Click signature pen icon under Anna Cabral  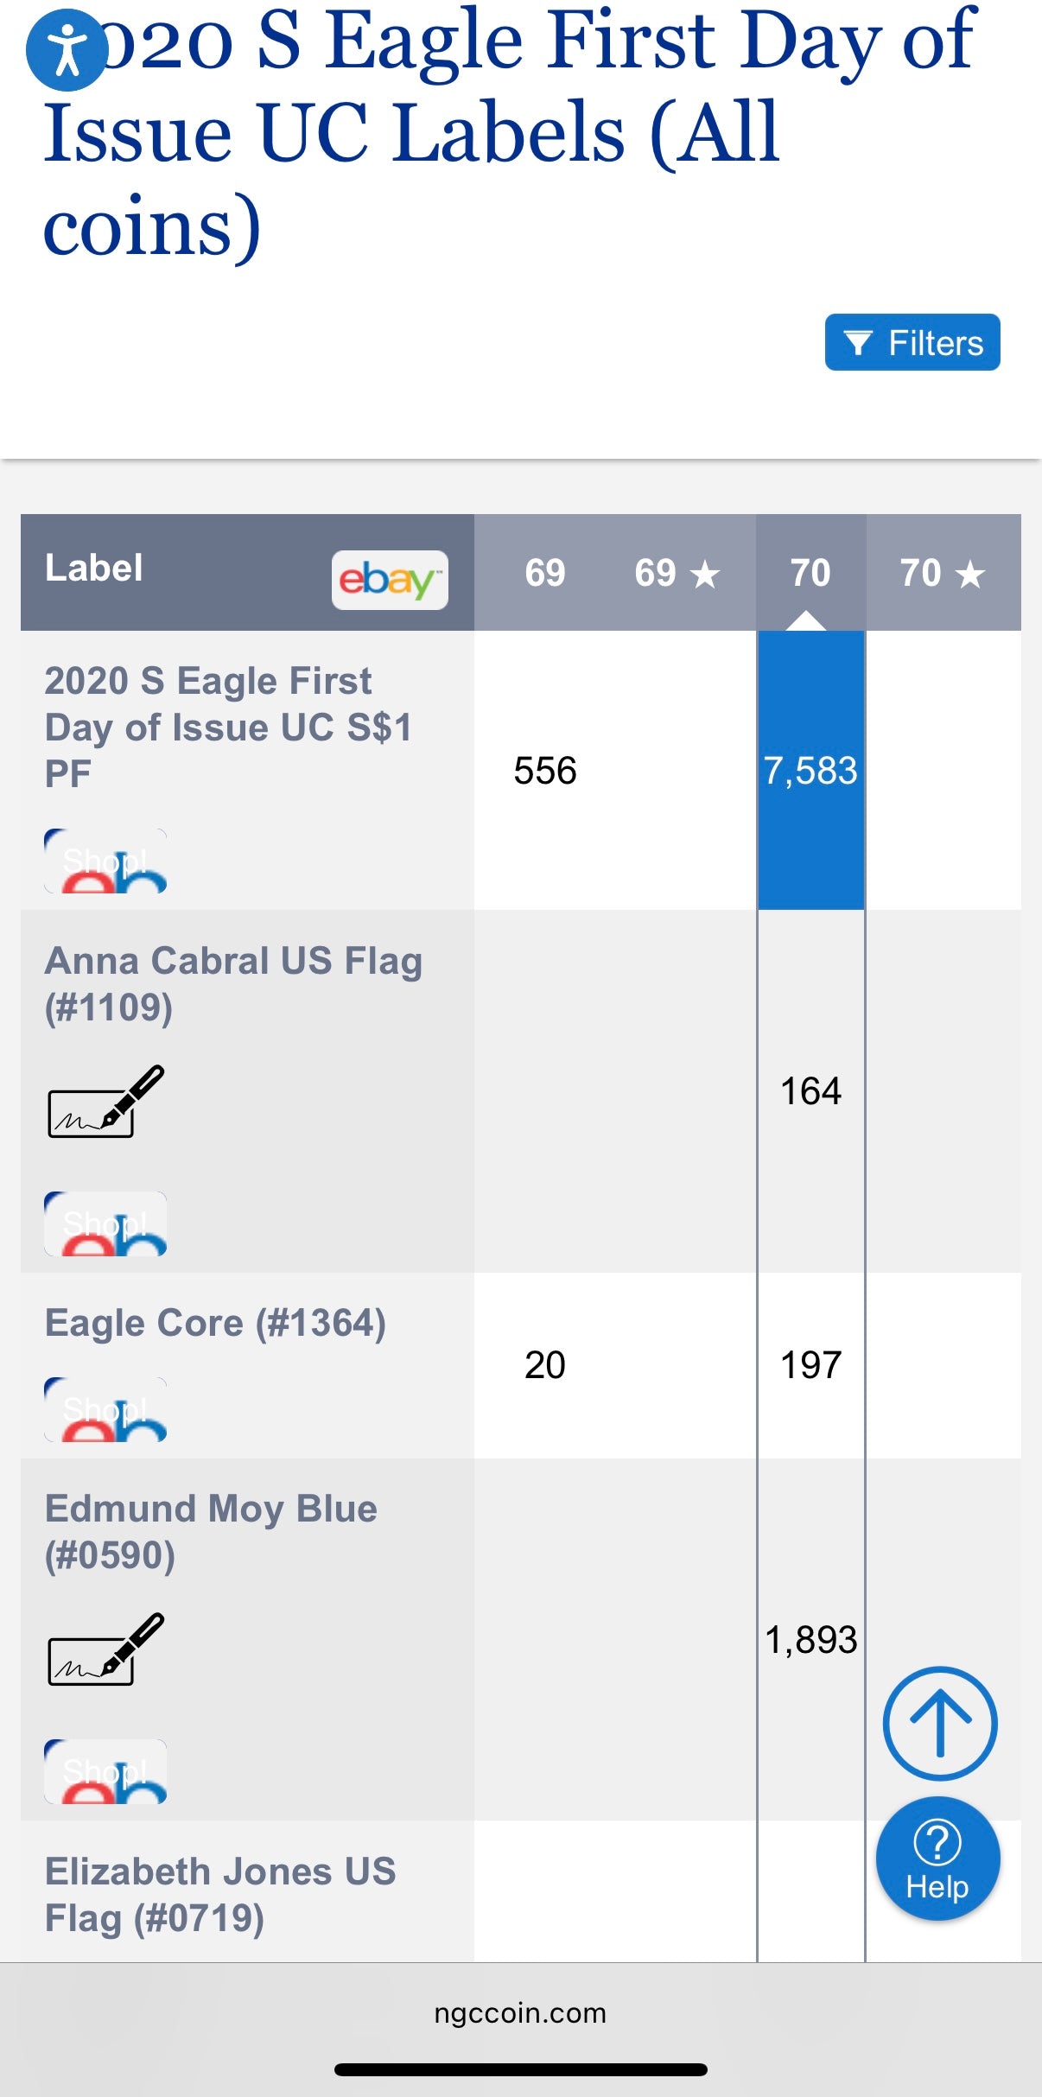click(x=105, y=1102)
